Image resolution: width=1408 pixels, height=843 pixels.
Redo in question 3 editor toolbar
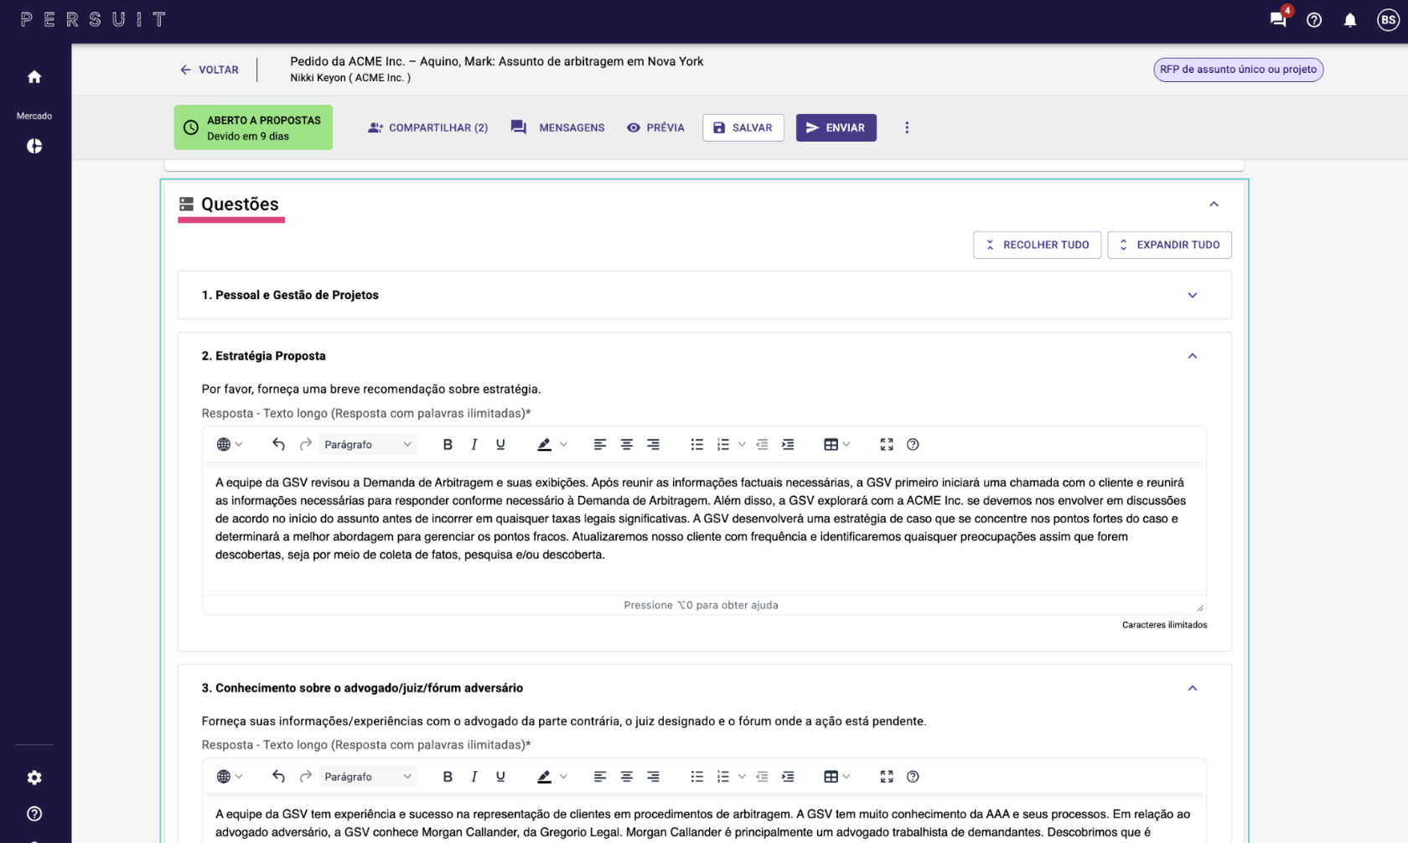click(x=306, y=777)
